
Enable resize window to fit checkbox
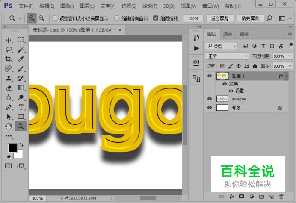(55, 18)
